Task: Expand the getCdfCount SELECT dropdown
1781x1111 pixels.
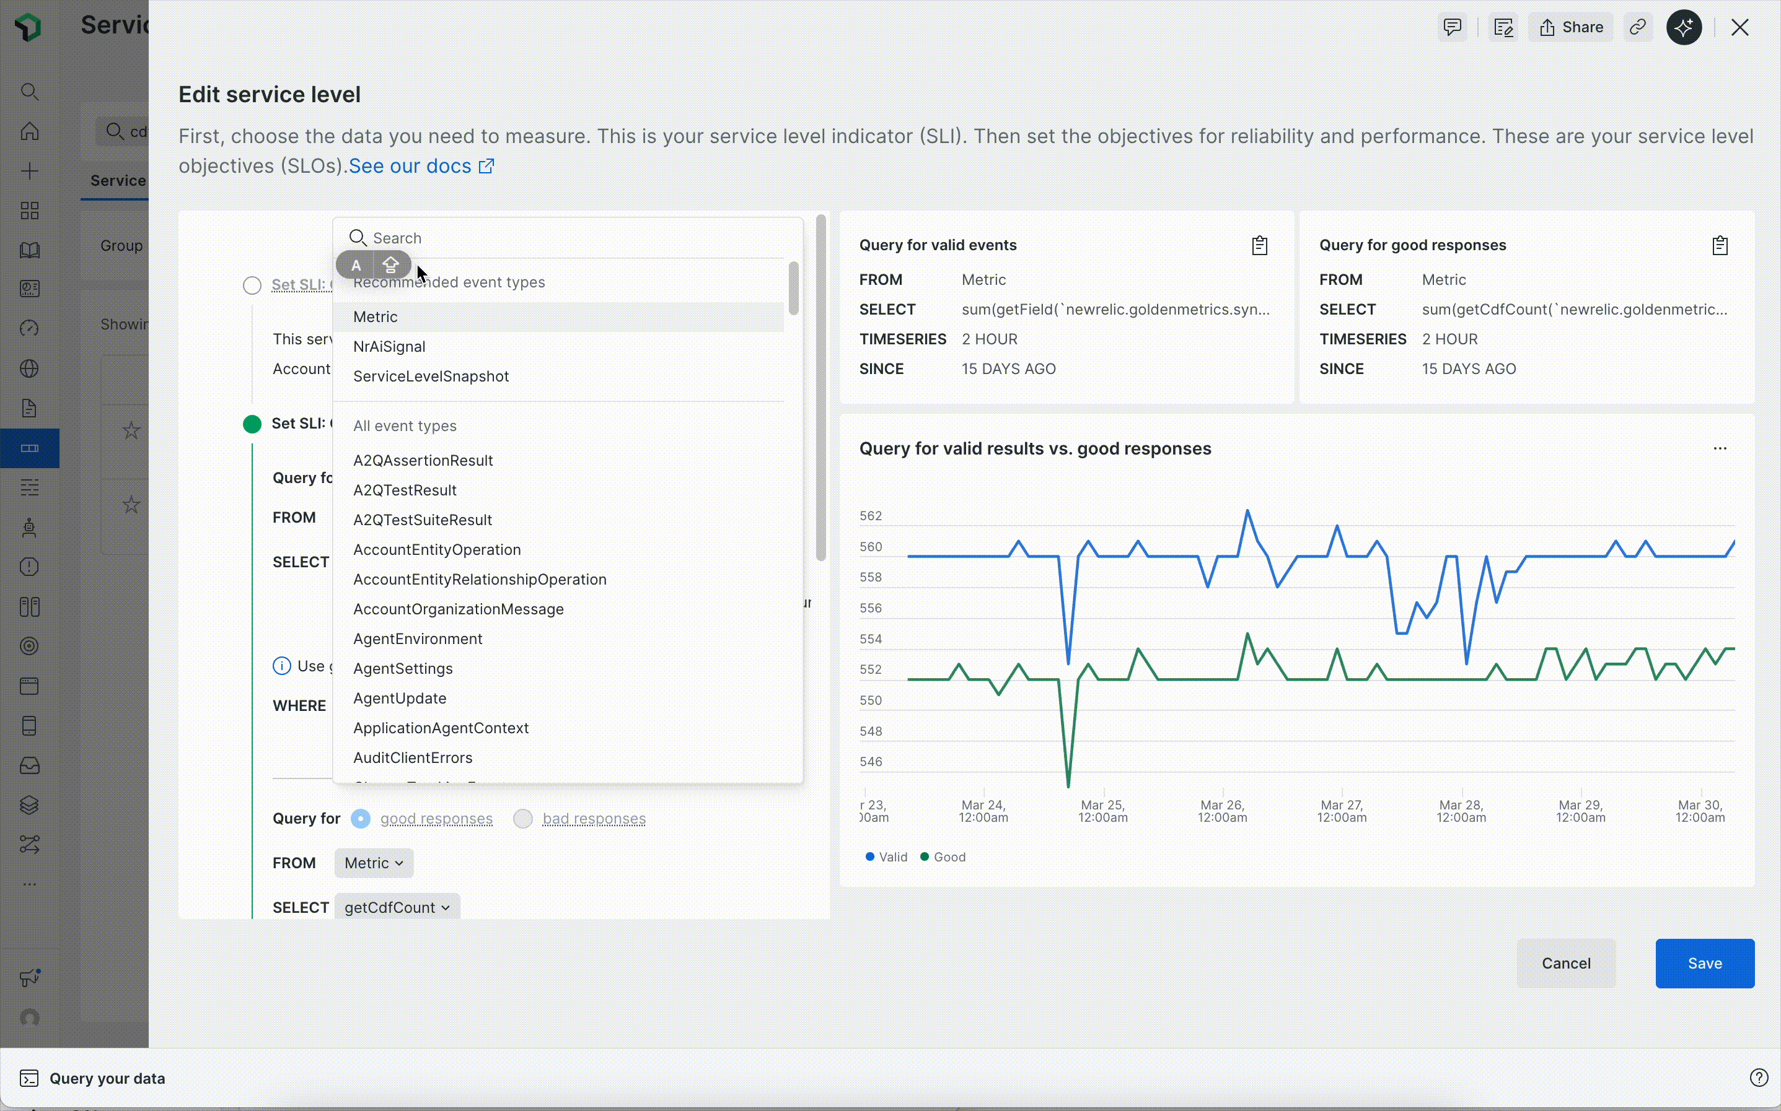Action: 397,907
